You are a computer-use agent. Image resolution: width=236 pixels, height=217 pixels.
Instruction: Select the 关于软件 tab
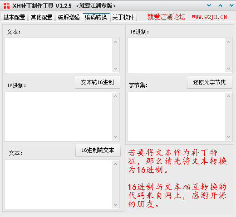123,17
